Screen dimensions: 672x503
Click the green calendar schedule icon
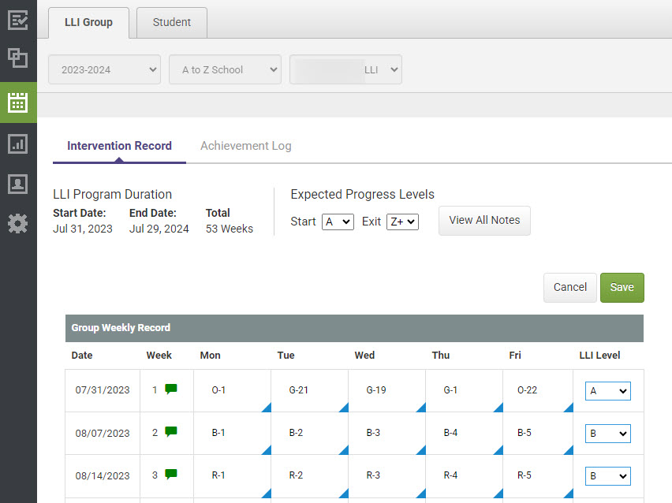pos(18,102)
